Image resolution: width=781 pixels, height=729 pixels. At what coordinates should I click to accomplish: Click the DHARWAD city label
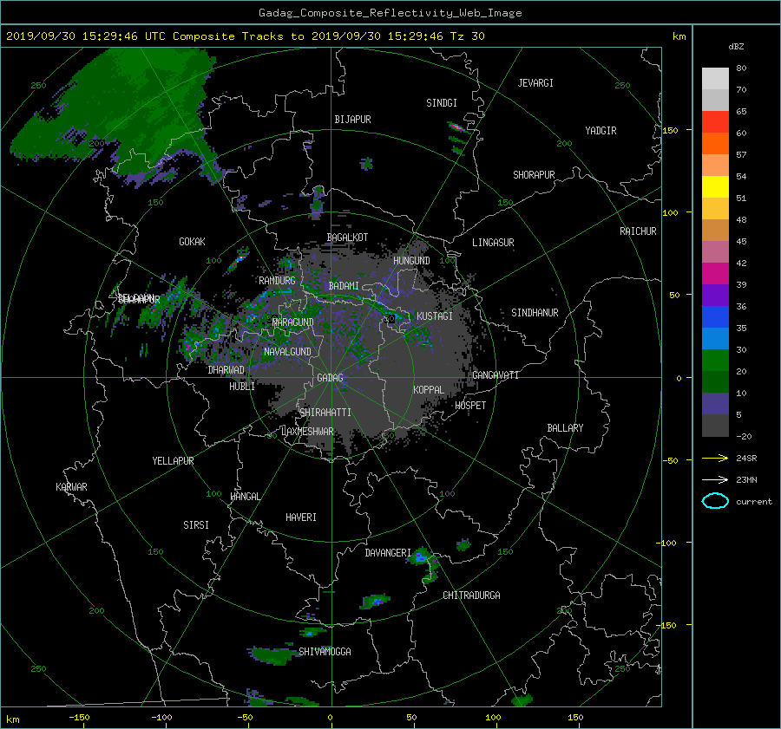pos(226,370)
